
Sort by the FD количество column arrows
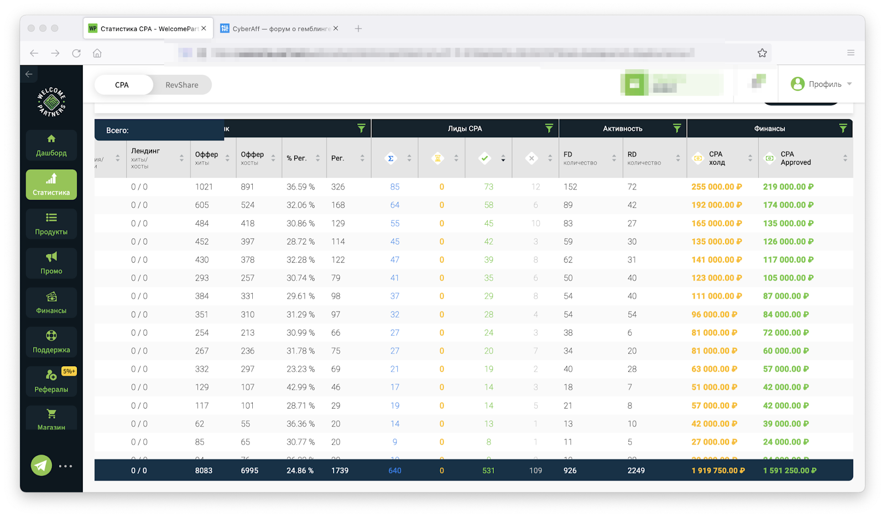click(614, 158)
